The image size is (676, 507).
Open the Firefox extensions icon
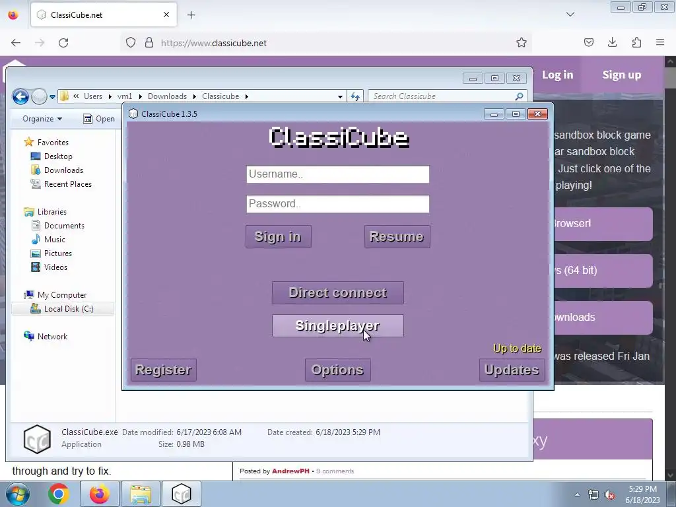tap(636, 43)
